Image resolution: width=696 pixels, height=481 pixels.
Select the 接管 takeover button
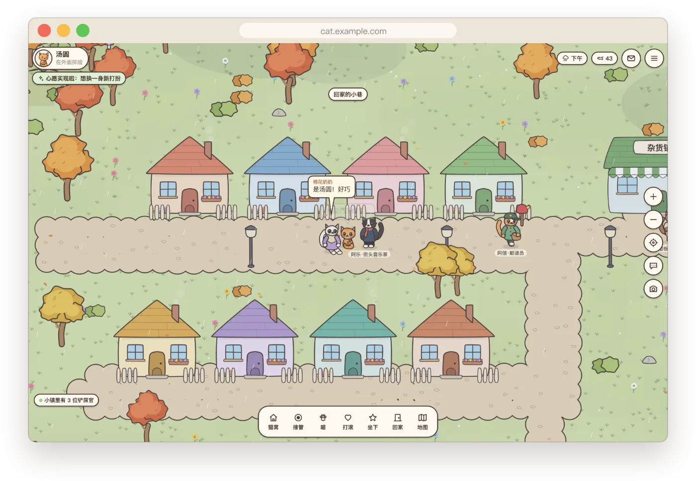298,422
